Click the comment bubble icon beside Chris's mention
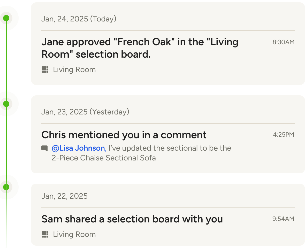The image size is (305, 248). [45, 148]
